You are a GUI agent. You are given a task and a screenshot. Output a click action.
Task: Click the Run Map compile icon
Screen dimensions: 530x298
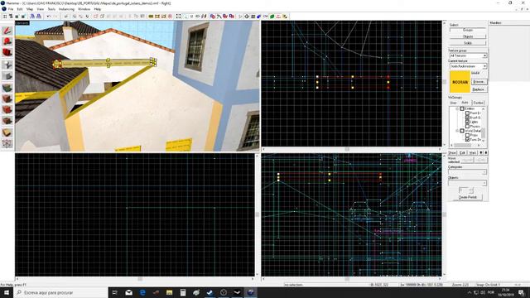(x=240, y=17)
